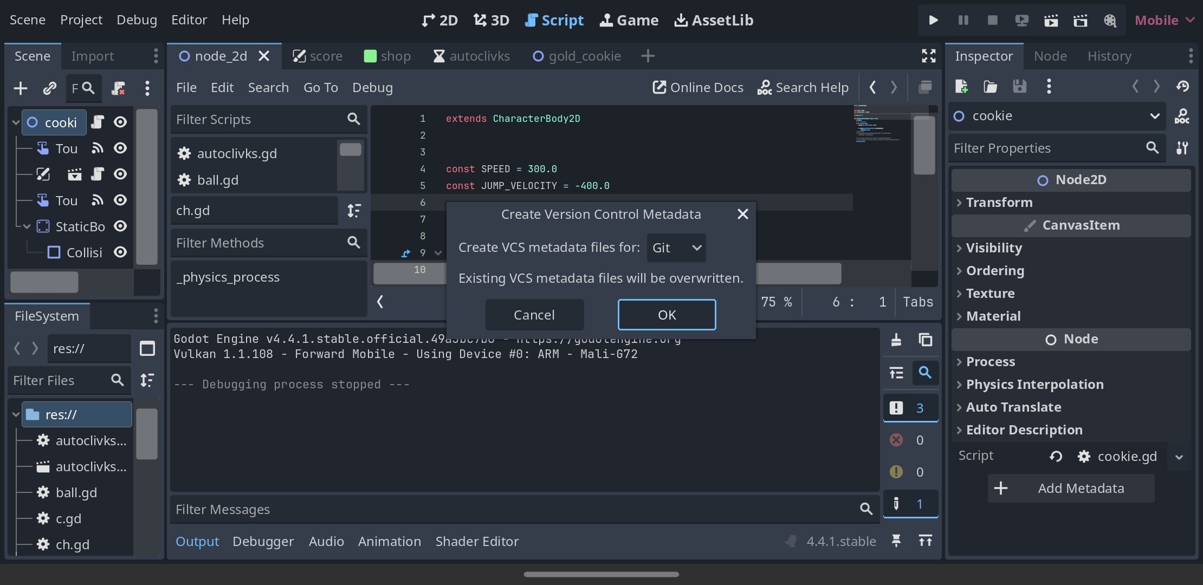Toggle error messages filter in output
Viewport: 1203px width, 585px height.
pos(910,440)
